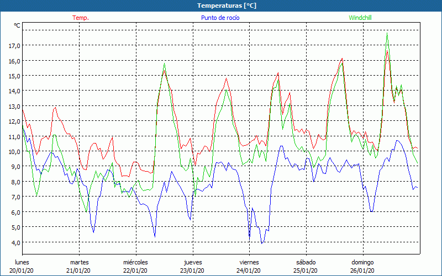Click the 25/01/20 date label
This screenshot has width=442, height=276.
[306, 270]
